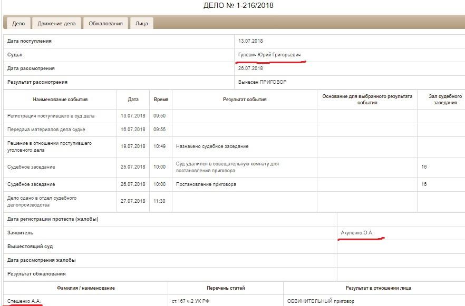Click the case title ДЕЛО № 1-216/2018
The width and height of the screenshot is (465, 306).
pos(232,6)
